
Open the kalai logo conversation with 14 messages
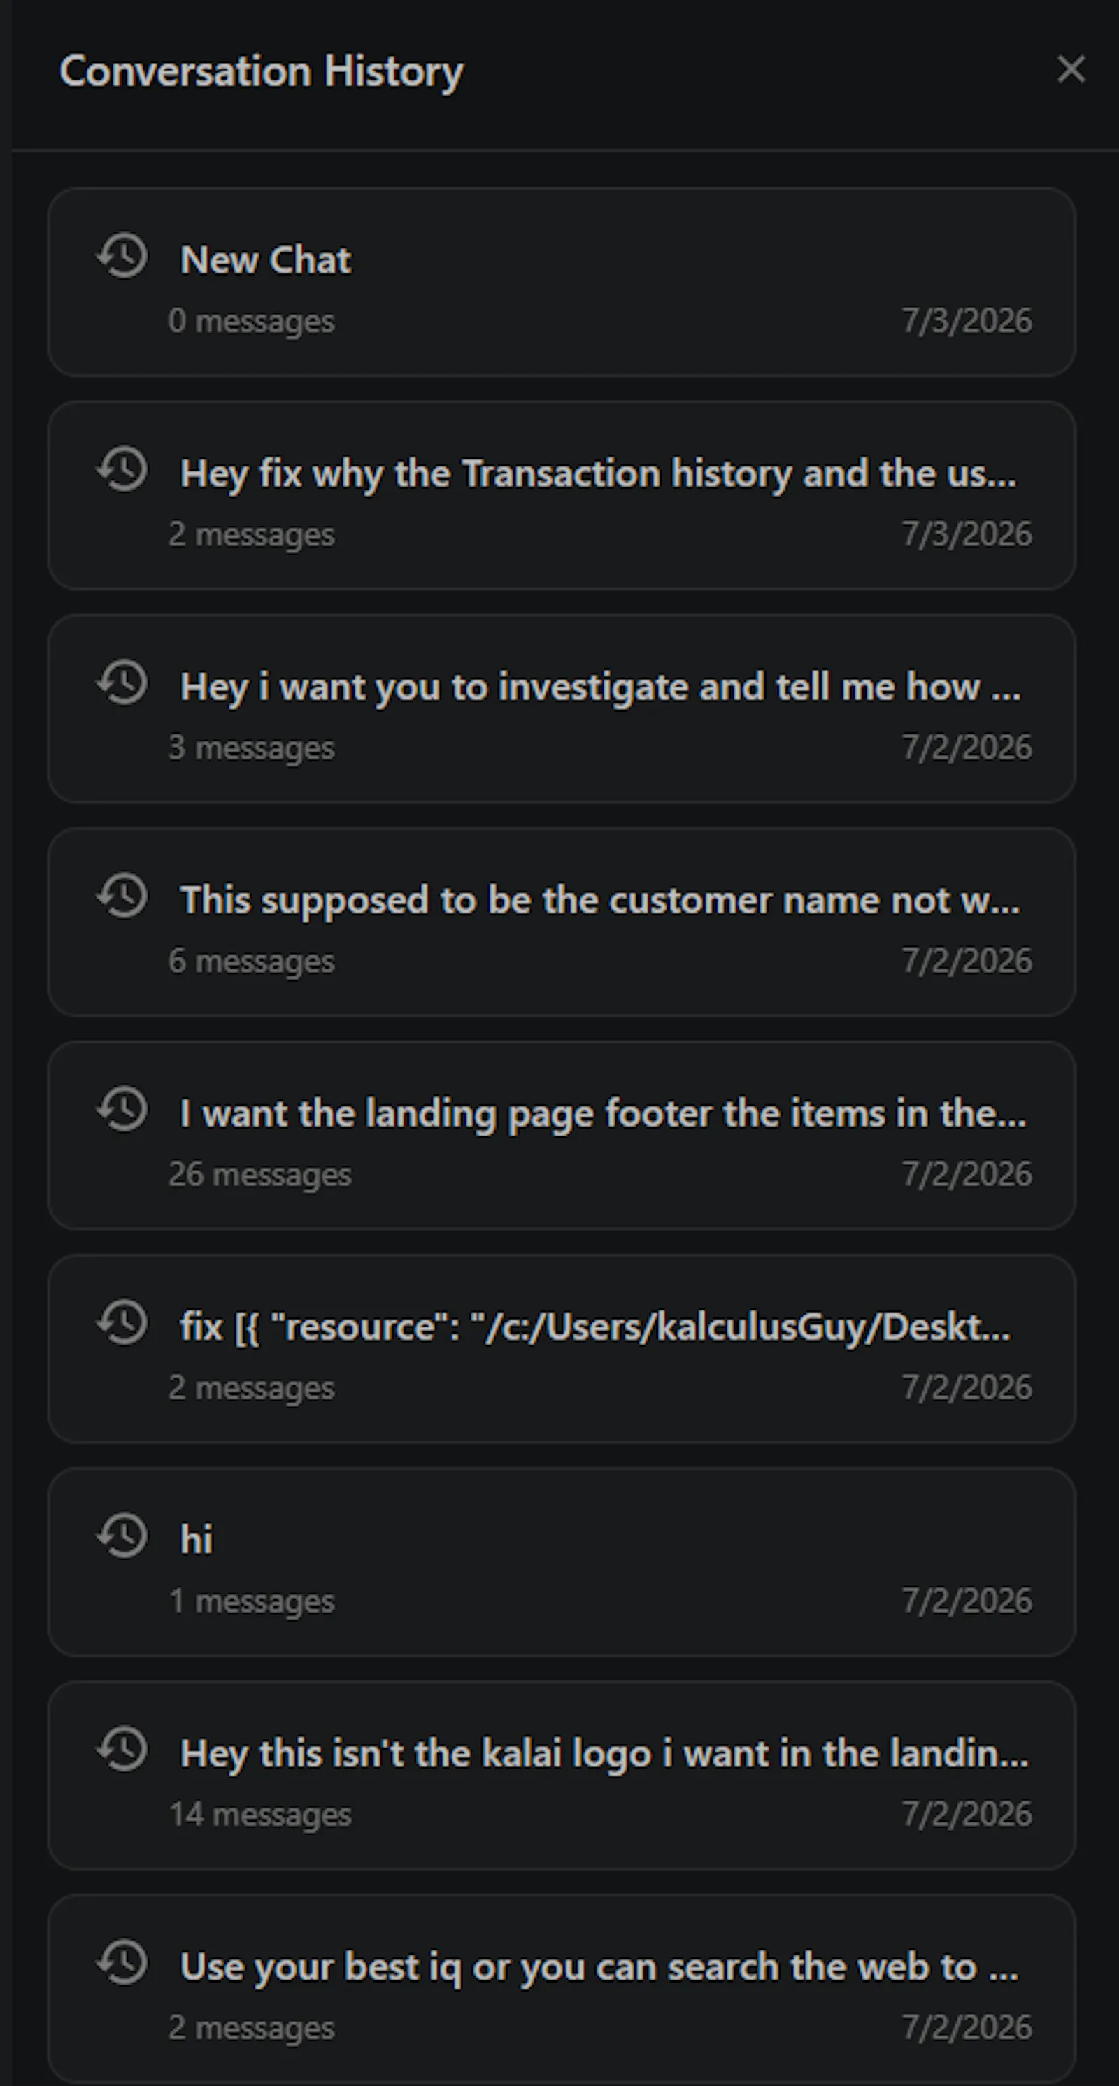pos(562,1775)
